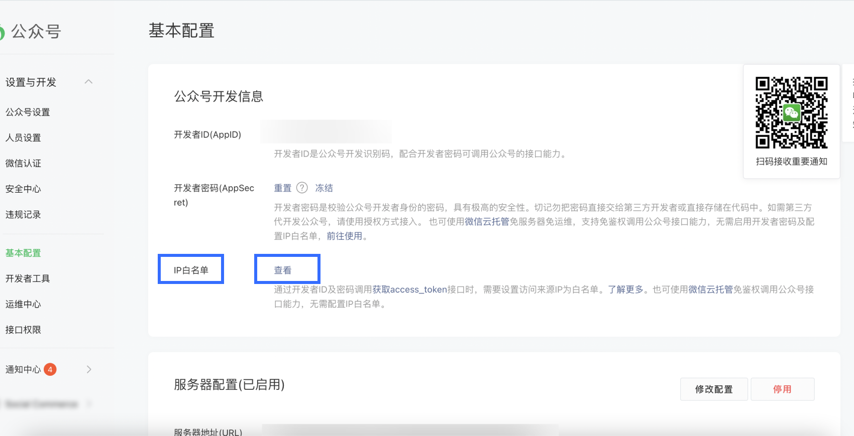Click the 服务器配置(已启用) heading
The height and width of the screenshot is (436, 854).
coord(229,385)
